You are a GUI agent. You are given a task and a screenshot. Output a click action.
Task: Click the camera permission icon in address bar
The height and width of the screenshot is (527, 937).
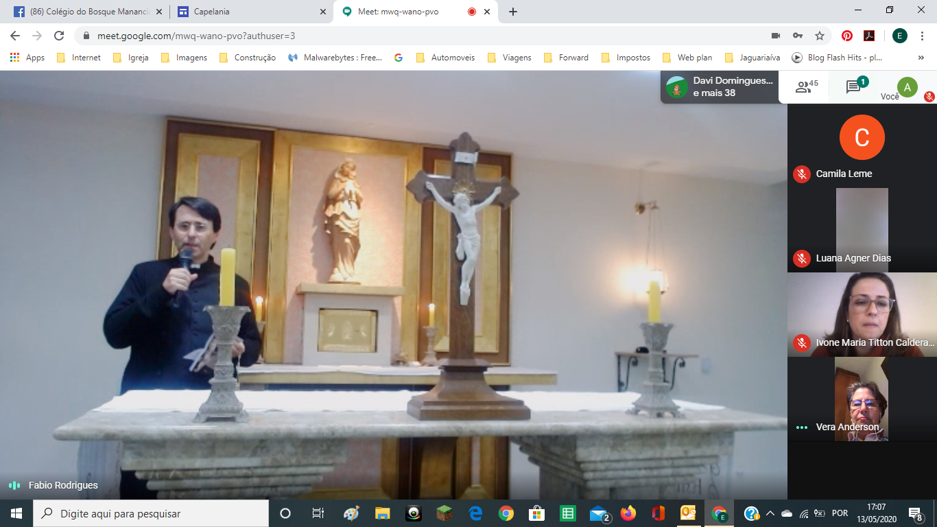(x=776, y=36)
